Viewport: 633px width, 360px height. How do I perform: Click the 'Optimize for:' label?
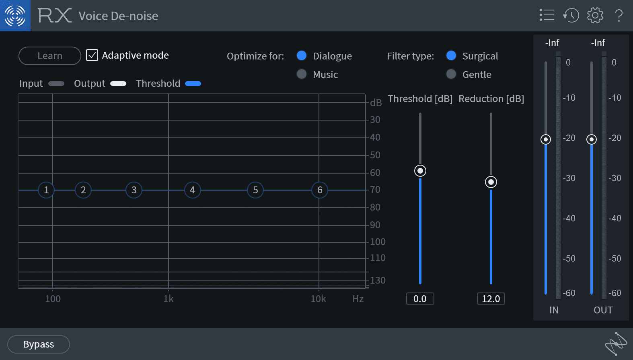[255, 56]
